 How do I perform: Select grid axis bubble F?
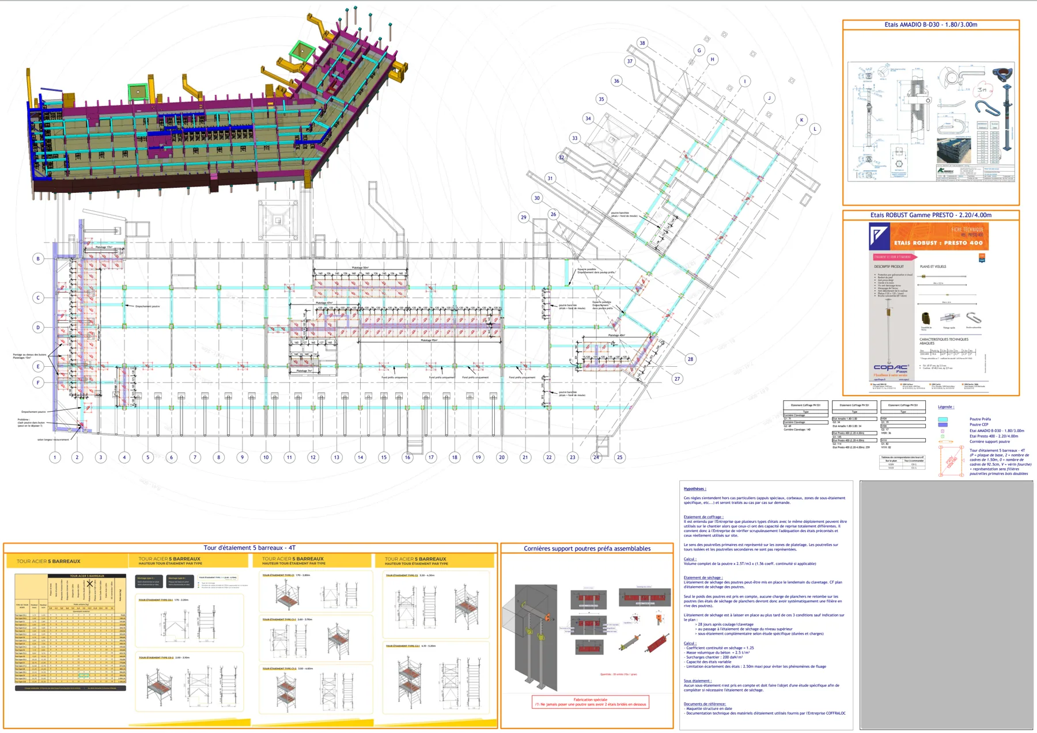(x=38, y=382)
